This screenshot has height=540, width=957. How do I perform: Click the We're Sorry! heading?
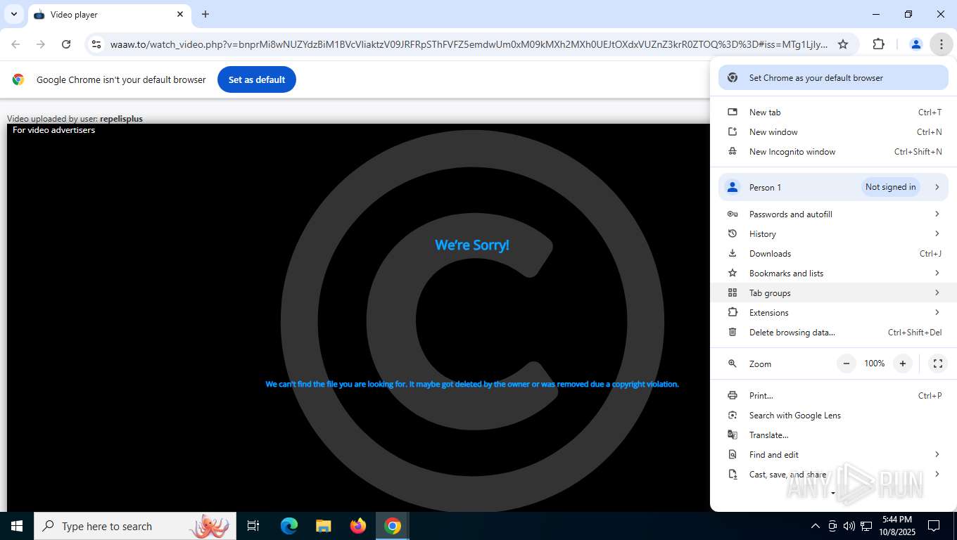[x=472, y=245]
